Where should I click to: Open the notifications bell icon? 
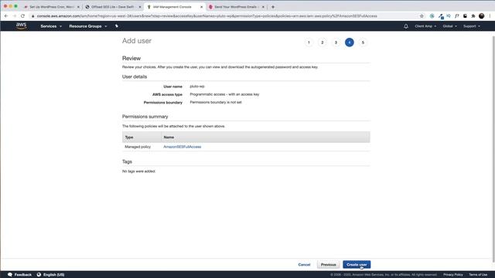pos(405,26)
